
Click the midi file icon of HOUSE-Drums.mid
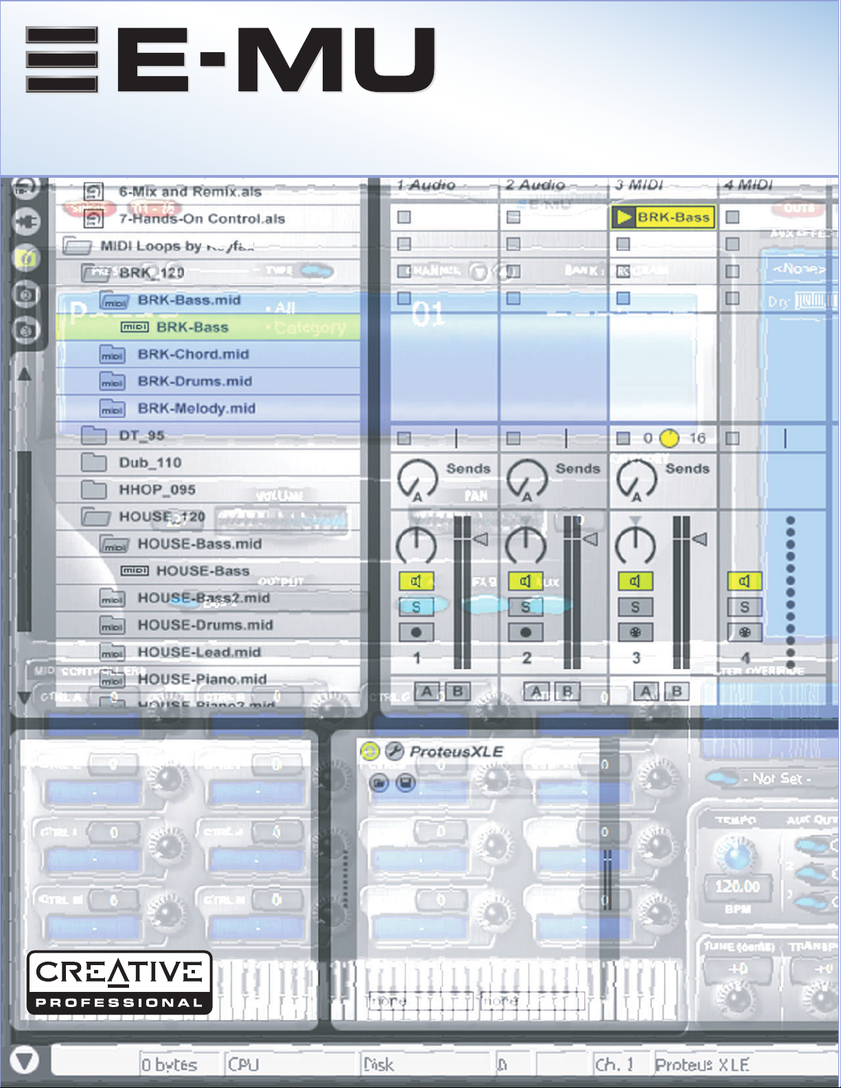pyautogui.click(x=113, y=625)
